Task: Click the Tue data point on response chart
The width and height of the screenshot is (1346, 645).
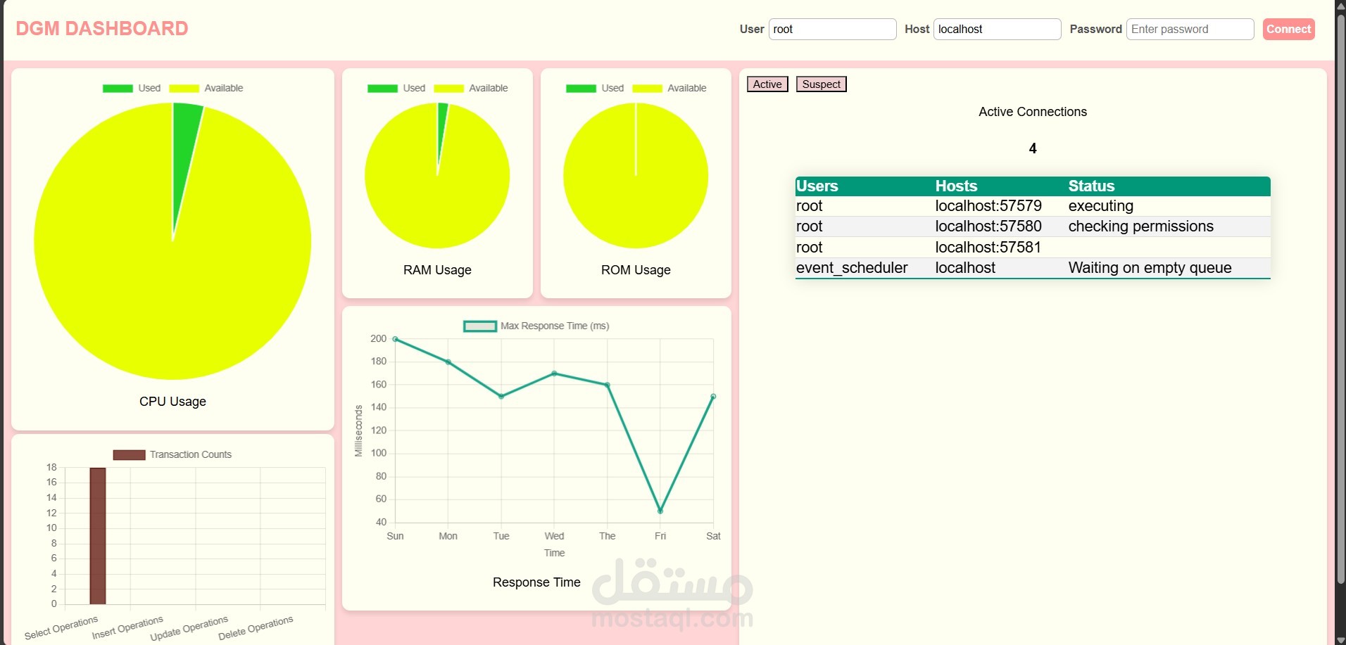Action: tap(501, 397)
